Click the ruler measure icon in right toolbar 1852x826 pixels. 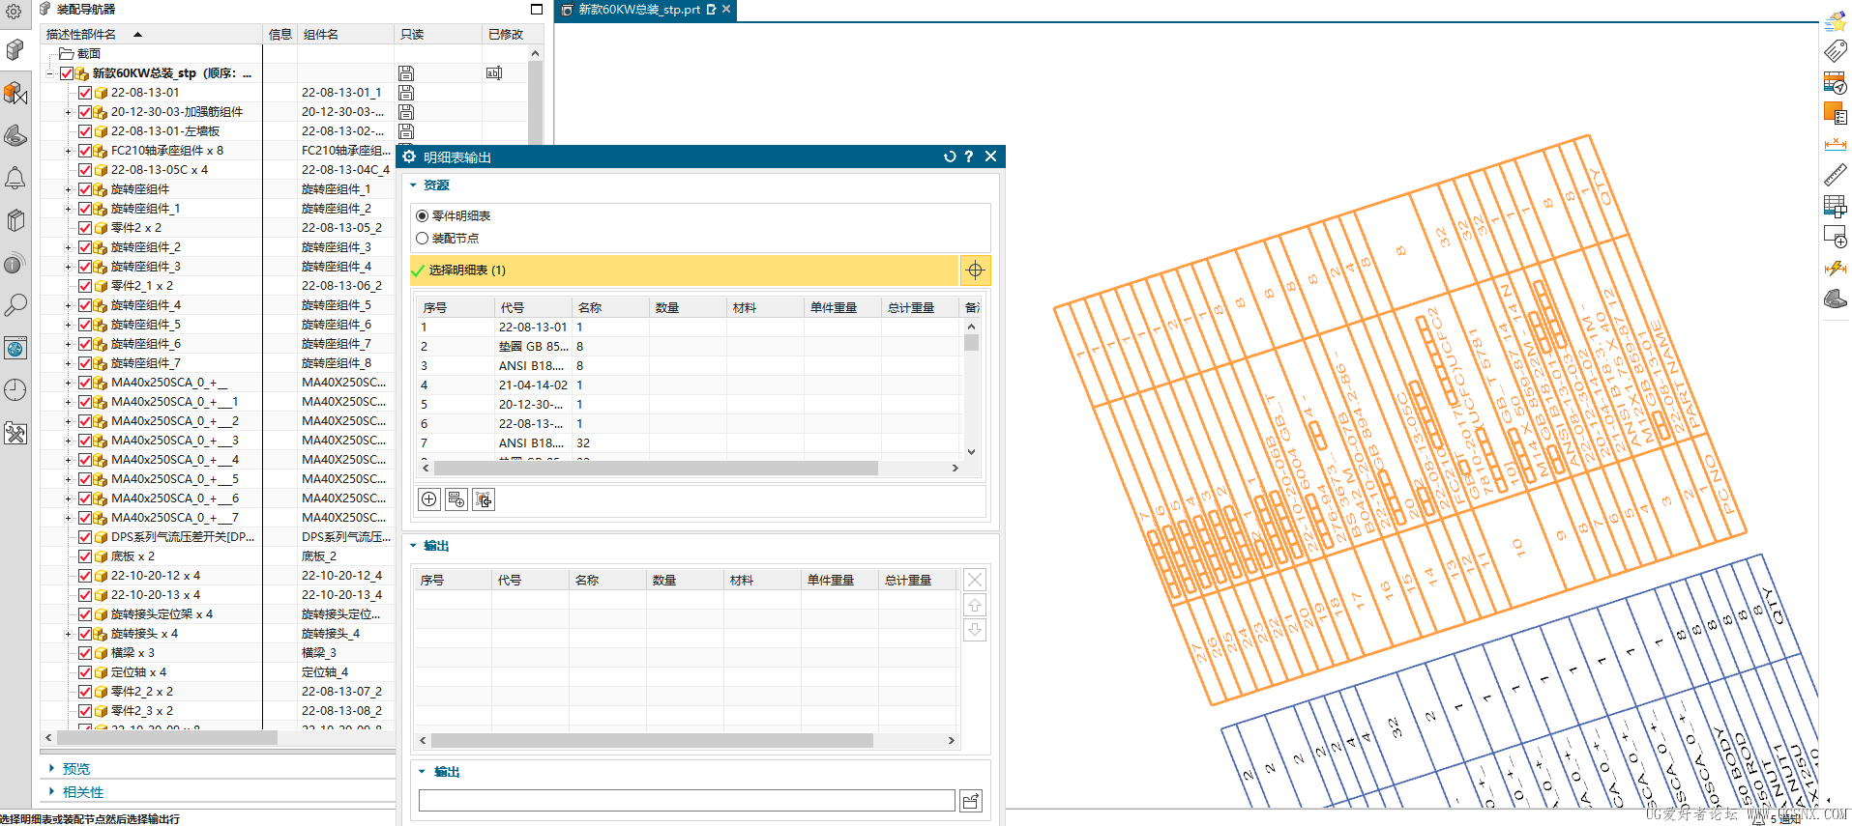coord(1835,175)
